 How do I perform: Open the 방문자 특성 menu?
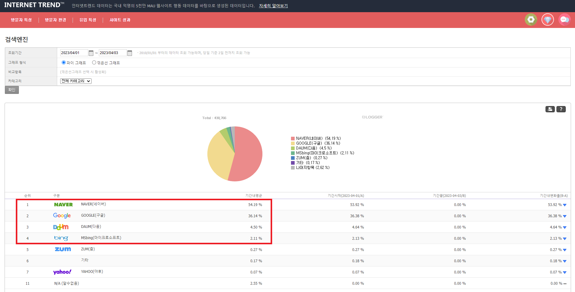pyautogui.click(x=21, y=20)
